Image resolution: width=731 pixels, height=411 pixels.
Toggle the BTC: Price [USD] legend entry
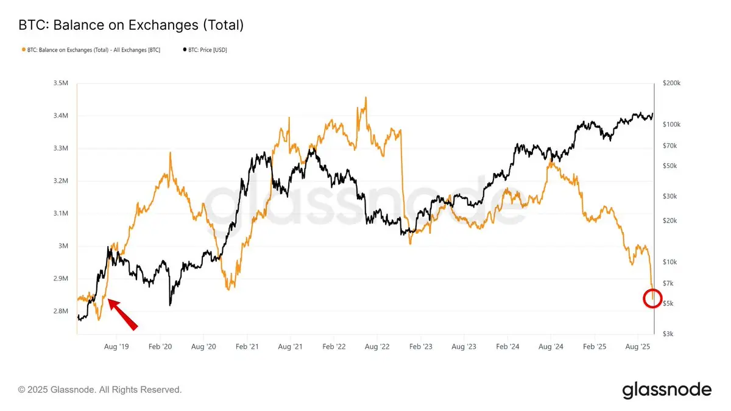tap(205, 49)
